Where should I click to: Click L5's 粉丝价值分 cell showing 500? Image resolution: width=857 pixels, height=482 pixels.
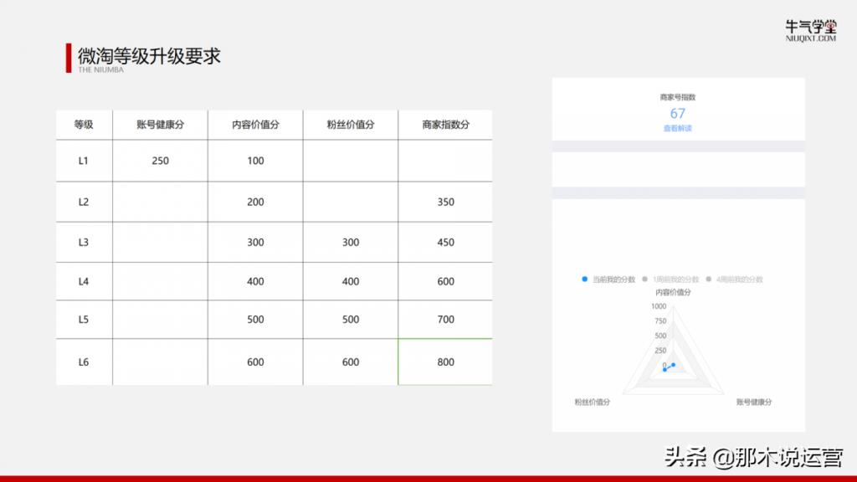pos(351,319)
